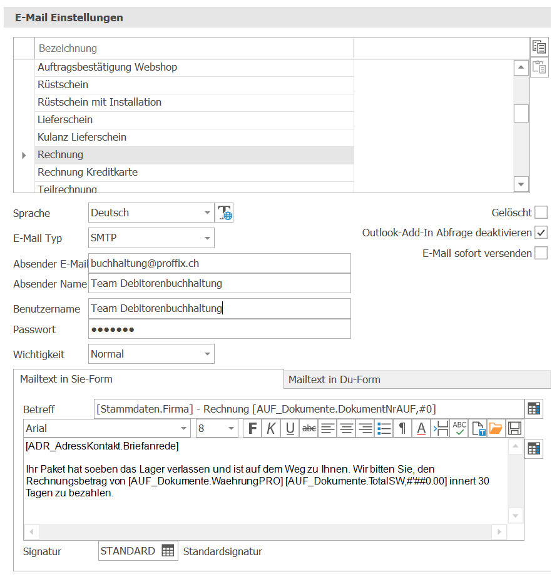
Task: Center-align the mail text
Action: pyautogui.click(x=346, y=428)
